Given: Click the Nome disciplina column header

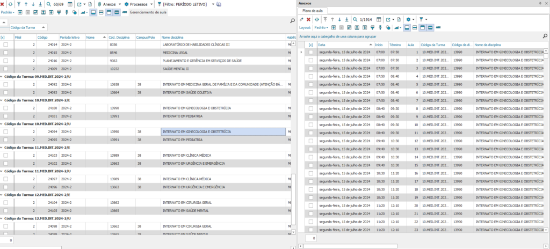Looking at the screenshot, I should pos(172,38).
